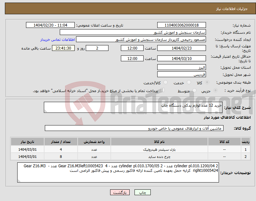Click quantity 8 in row 2
The width and height of the screenshot is (256, 201).
pyautogui.click(x=61, y=157)
